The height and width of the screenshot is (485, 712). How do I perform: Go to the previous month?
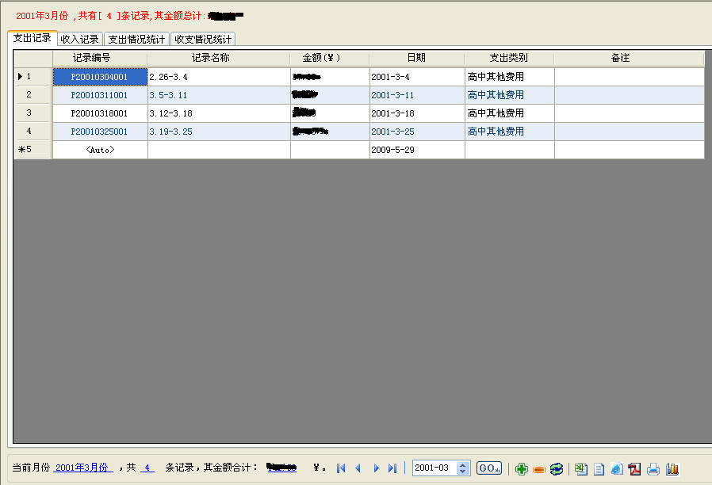pos(358,468)
